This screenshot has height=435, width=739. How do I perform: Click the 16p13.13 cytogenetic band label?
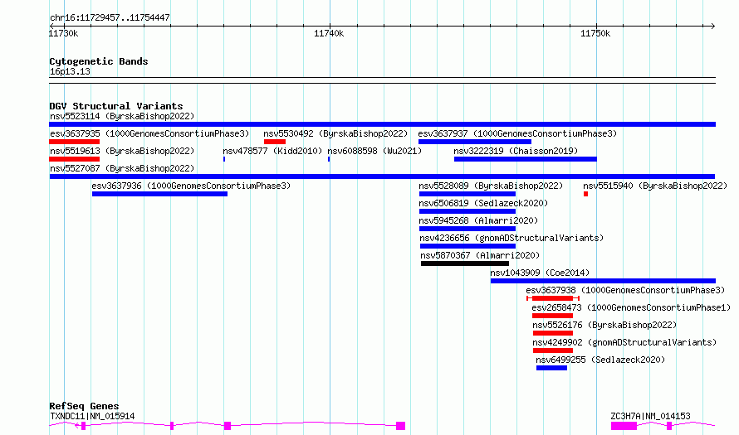70,71
